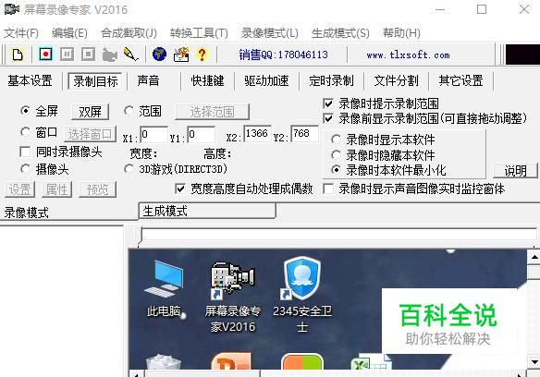Select the 范围 radio button
Screen dimensions: 540x377
(129, 111)
